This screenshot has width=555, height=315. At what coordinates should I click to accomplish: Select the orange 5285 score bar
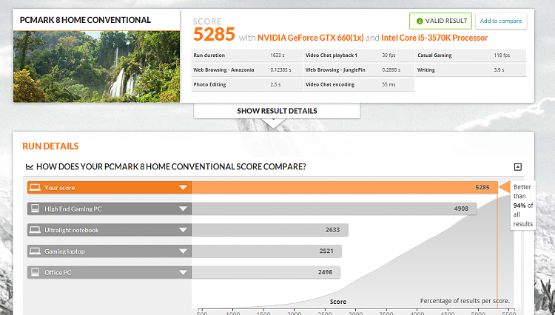click(344, 188)
